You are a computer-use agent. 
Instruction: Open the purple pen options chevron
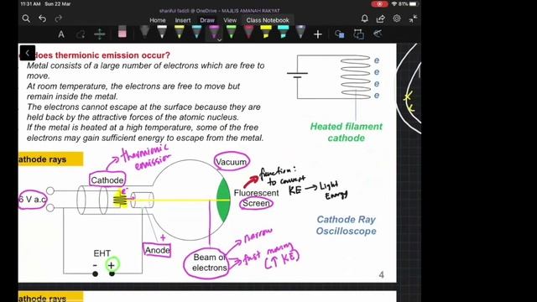tap(220, 40)
